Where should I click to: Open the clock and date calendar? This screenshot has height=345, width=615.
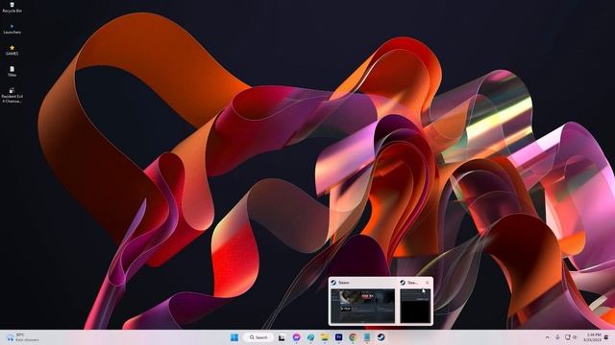[x=592, y=337]
